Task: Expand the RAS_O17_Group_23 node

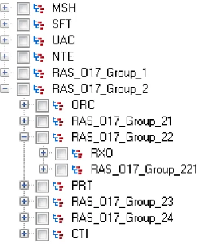Action: [x=24, y=201]
